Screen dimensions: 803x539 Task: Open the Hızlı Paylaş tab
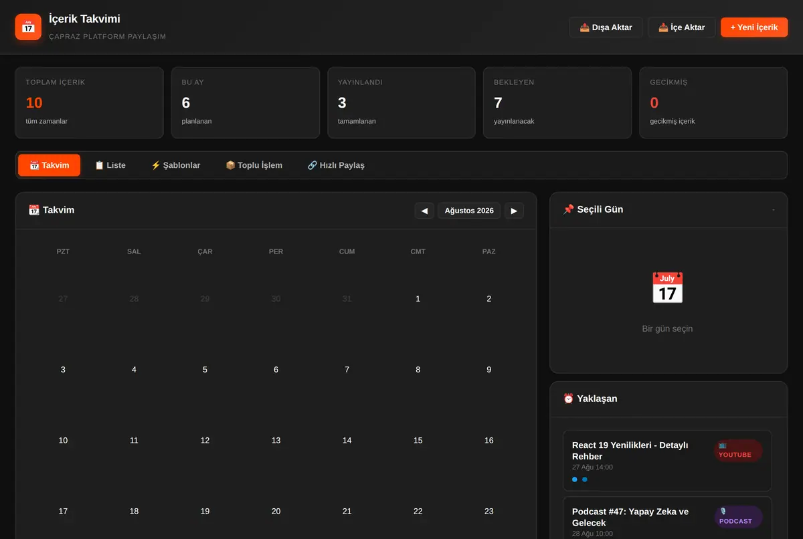pyautogui.click(x=336, y=165)
